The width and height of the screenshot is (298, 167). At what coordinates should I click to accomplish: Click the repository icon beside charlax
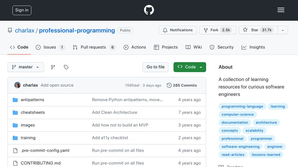point(10,30)
